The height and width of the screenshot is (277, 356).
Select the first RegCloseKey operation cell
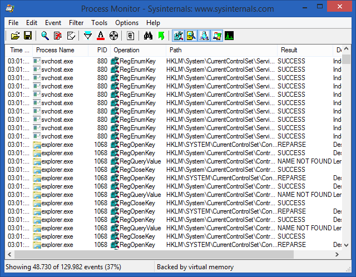(x=137, y=170)
